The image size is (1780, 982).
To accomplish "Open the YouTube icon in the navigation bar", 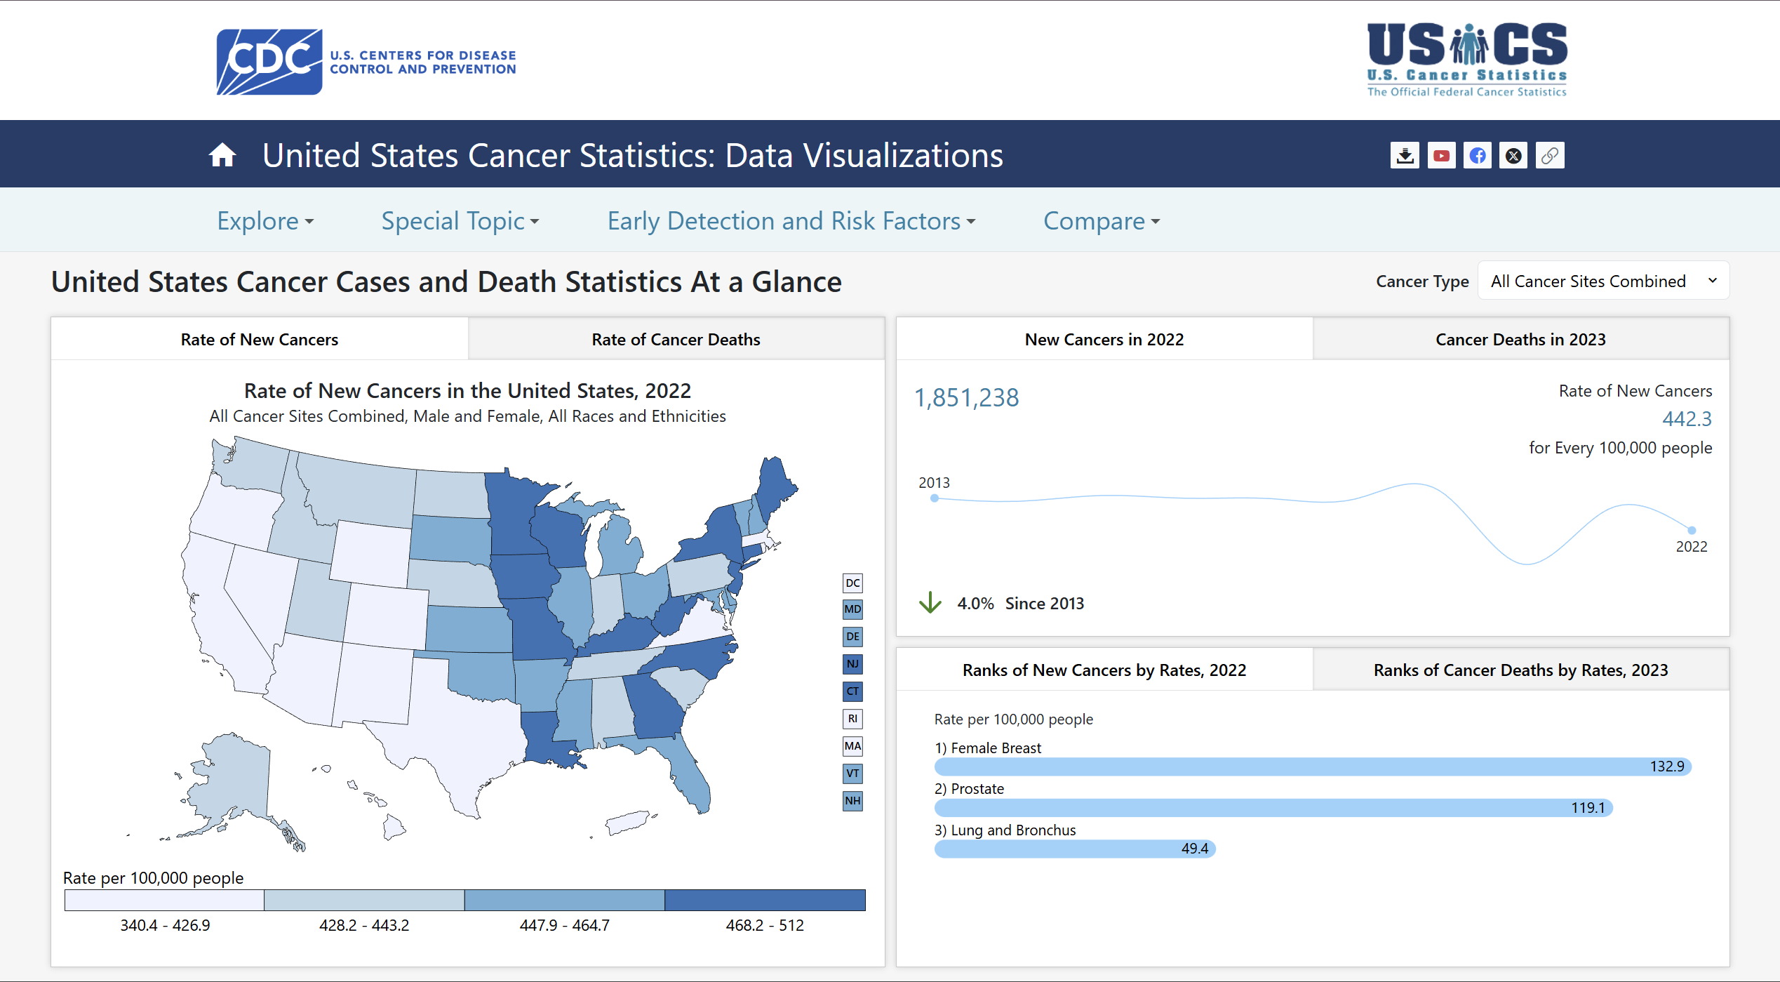I will coord(1440,154).
